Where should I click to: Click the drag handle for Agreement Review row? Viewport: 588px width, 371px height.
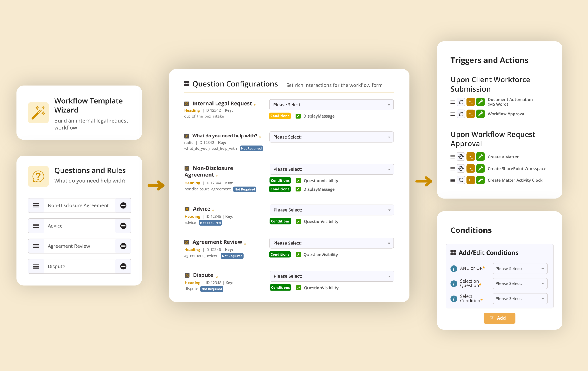click(36, 246)
